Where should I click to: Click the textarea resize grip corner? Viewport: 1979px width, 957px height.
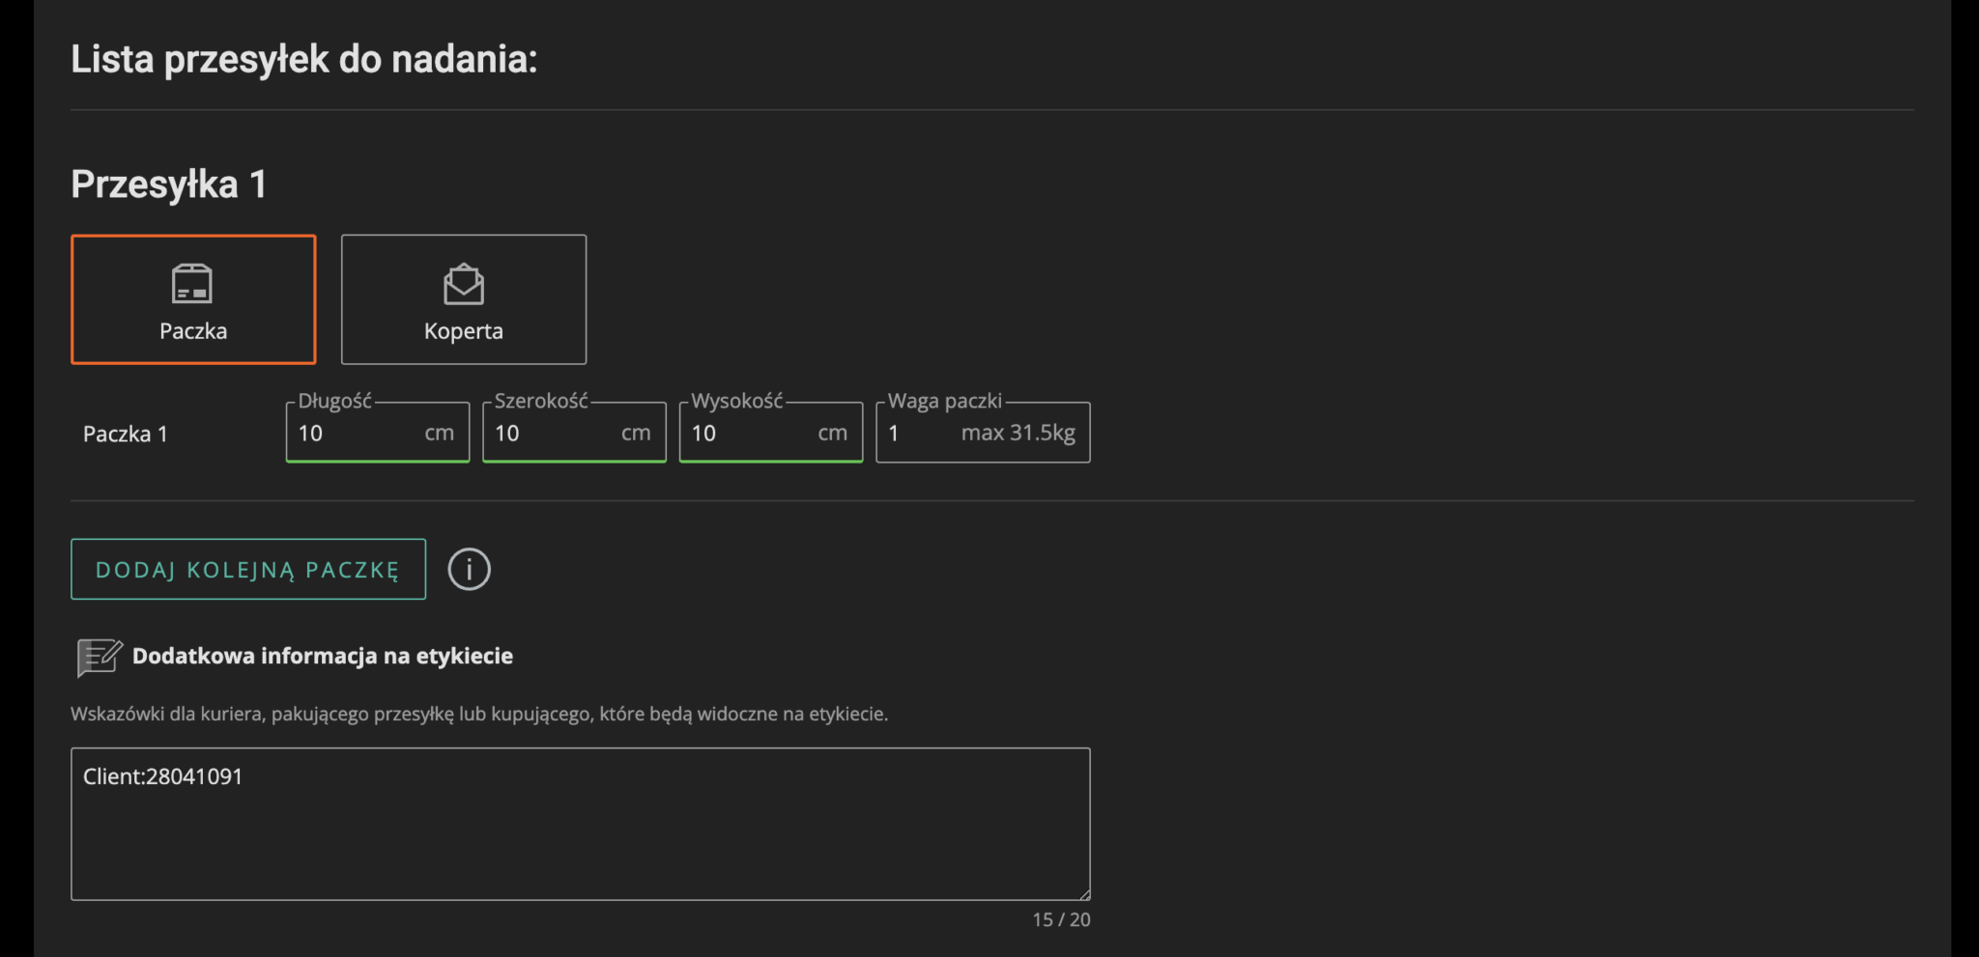pyautogui.click(x=1084, y=894)
